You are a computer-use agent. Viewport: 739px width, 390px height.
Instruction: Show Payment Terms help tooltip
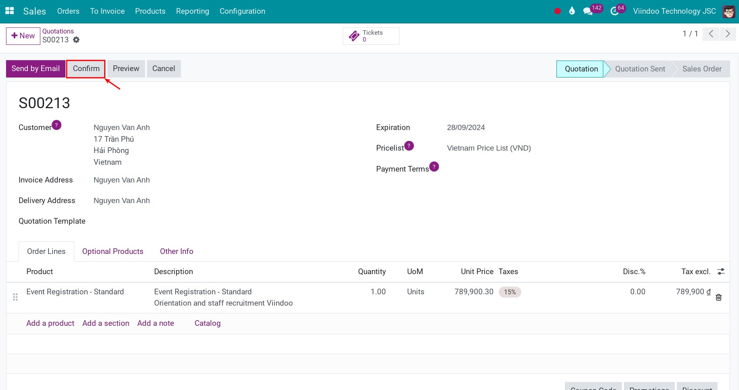[434, 166]
